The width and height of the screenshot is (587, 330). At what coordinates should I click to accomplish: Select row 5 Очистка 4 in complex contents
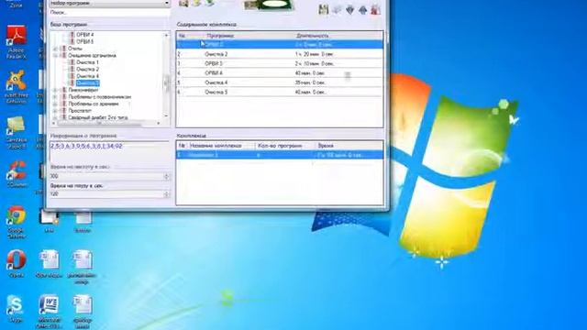tap(280, 82)
